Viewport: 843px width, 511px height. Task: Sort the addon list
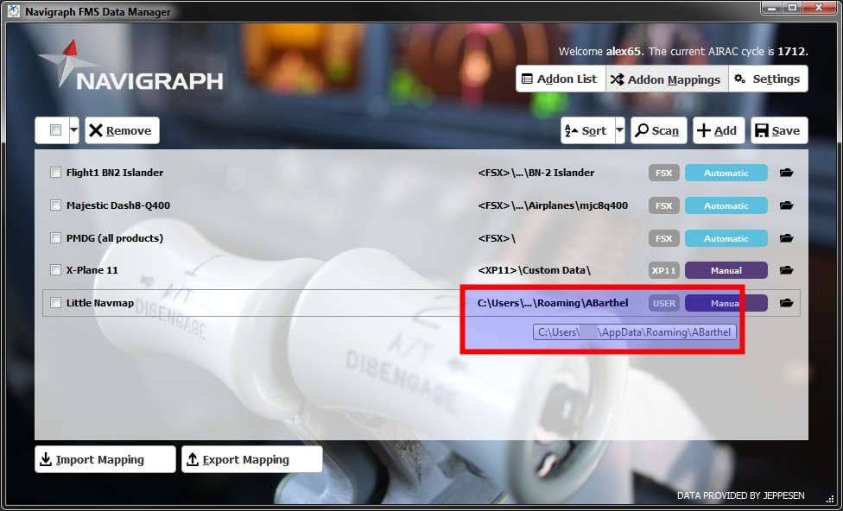pos(587,130)
